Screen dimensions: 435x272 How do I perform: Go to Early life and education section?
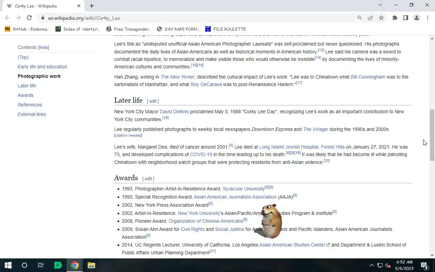coord(42,67)
